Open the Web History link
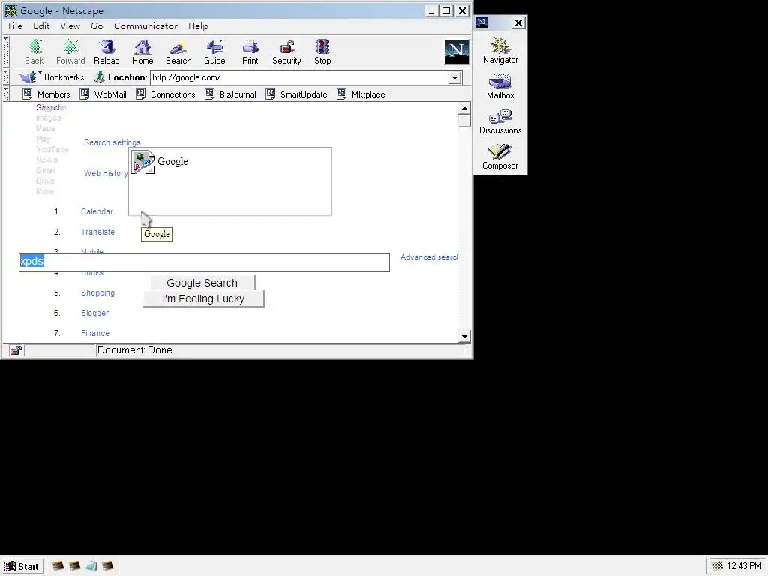This screenshot has width=768, height=576. 106,173
